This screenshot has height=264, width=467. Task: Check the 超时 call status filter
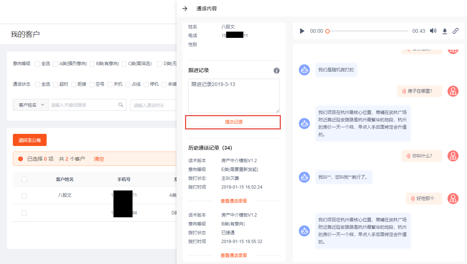(x=55, y=84)
